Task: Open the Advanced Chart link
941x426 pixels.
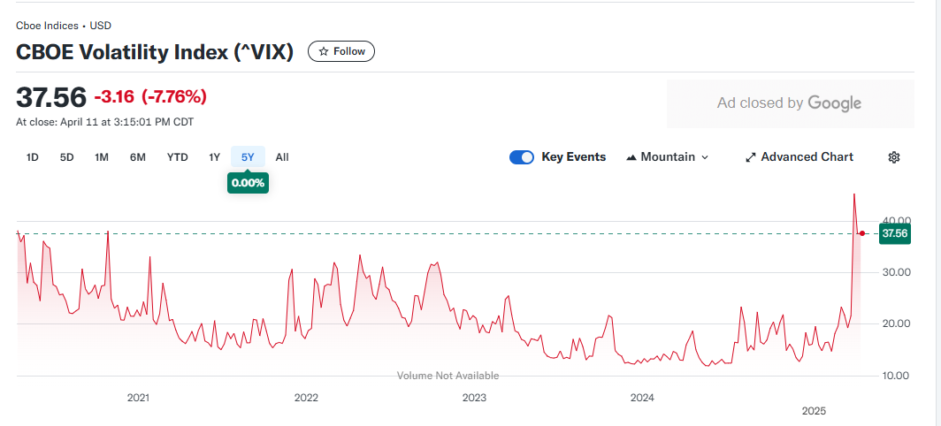Action: pyautogui.click(x=799, y=157)
